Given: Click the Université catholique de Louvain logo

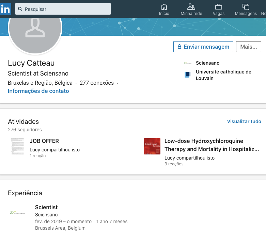Looking at the screenshot, I should pos(187,75).
